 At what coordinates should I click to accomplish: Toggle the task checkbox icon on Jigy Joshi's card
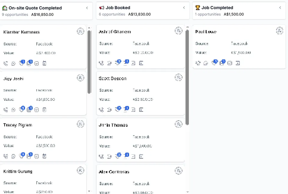[37, 110]
